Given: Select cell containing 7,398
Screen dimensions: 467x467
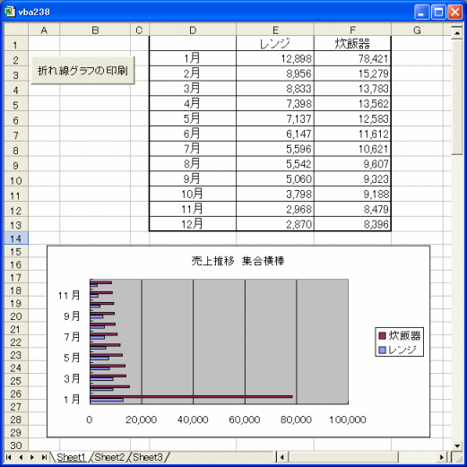Looking at the screenshot, I should (275, 104).
